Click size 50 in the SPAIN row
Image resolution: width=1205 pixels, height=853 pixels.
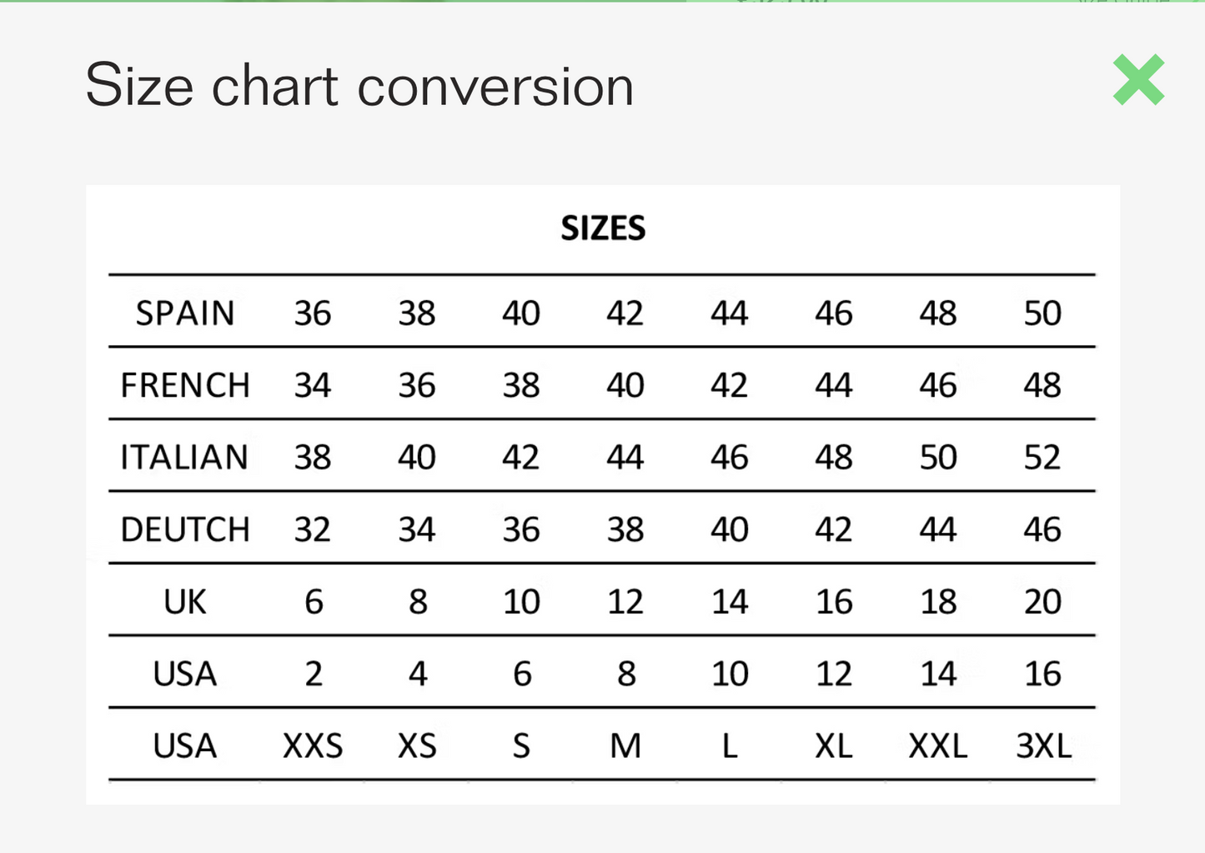point(1042,314)
